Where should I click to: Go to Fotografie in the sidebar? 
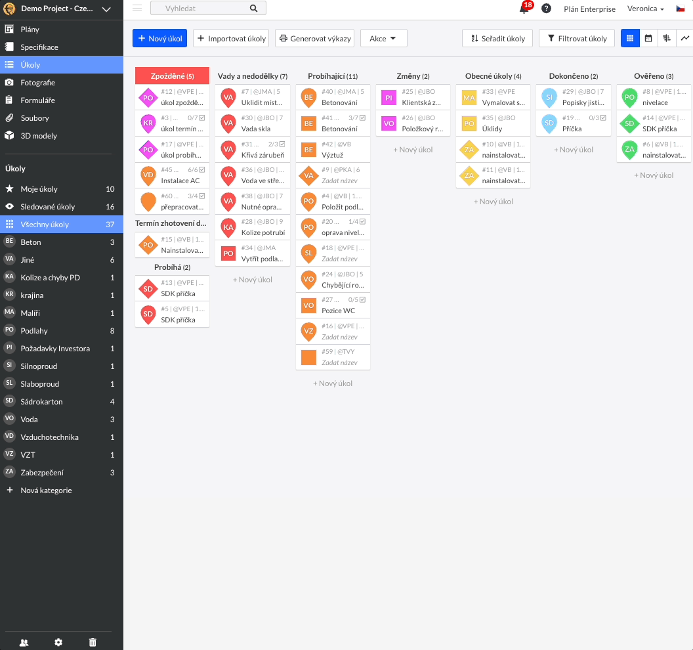pos(37,83)
